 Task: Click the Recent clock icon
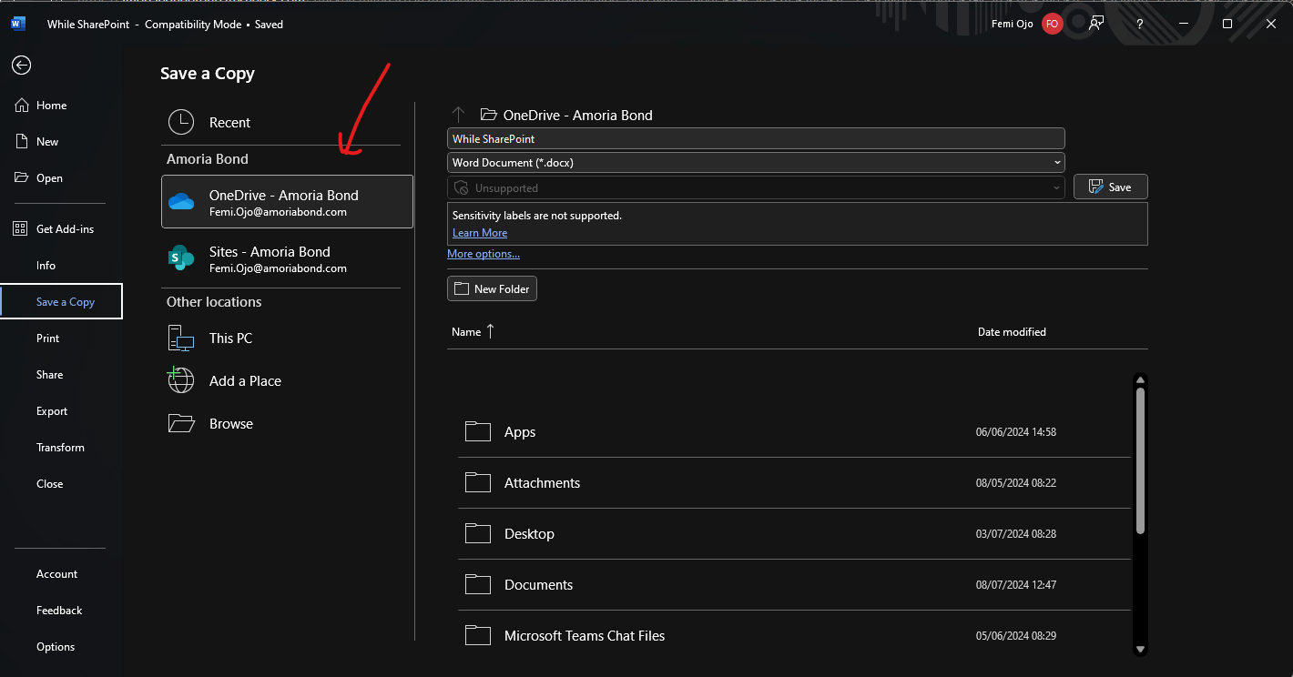pyautogui.click(x=181, y=122)
